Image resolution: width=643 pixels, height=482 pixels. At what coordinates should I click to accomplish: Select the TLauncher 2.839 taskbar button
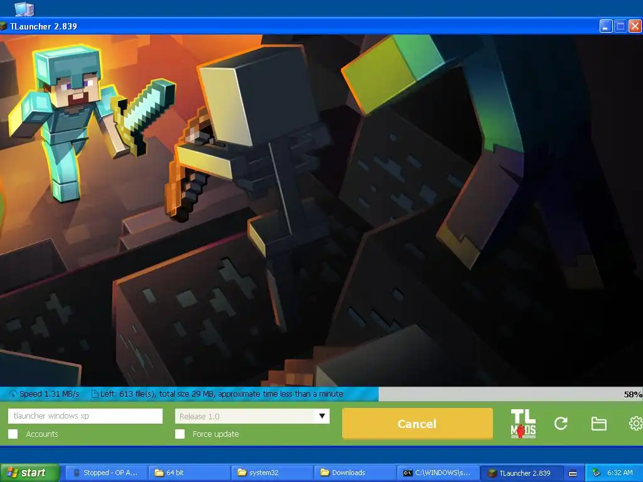(521, 473)
